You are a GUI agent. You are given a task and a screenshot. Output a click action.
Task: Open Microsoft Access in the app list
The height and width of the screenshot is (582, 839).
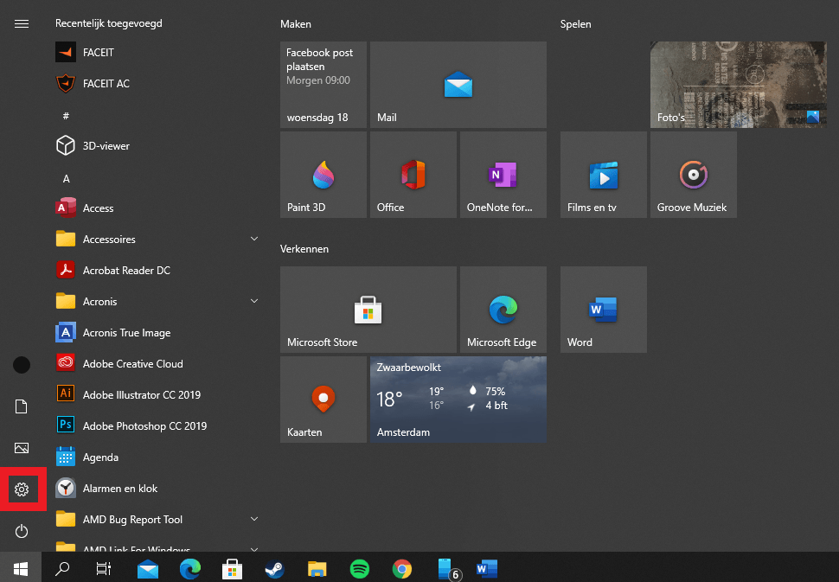[x=157, y=208]
